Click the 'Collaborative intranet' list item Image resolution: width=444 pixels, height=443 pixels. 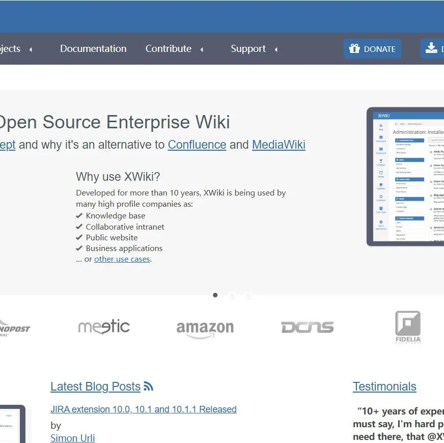pyautogui.click(x=125, y=227)
